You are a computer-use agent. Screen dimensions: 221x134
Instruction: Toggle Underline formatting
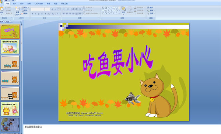click(39, 14)
